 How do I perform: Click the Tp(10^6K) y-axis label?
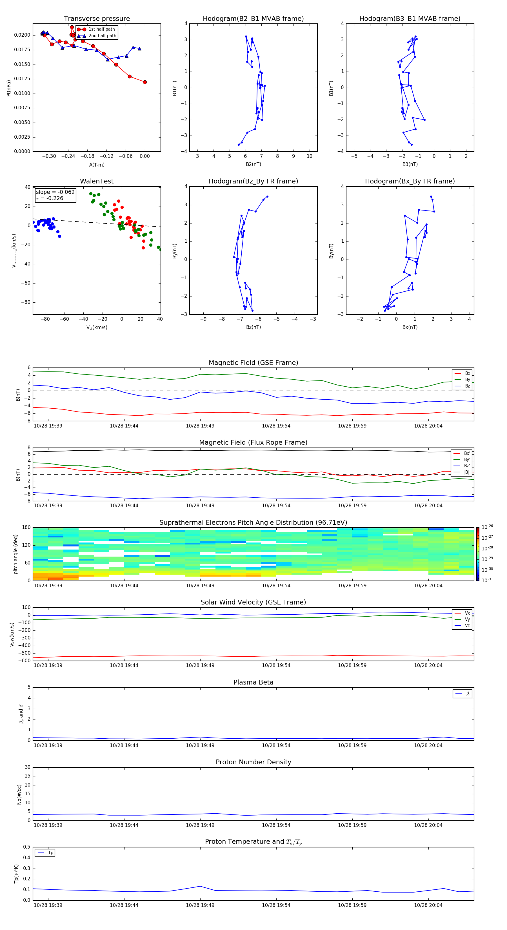(16, 874)
